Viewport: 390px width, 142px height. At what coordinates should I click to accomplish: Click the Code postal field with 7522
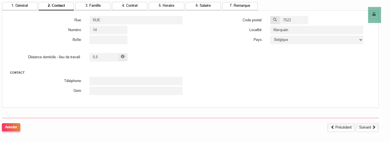click(x=293, y=20)
